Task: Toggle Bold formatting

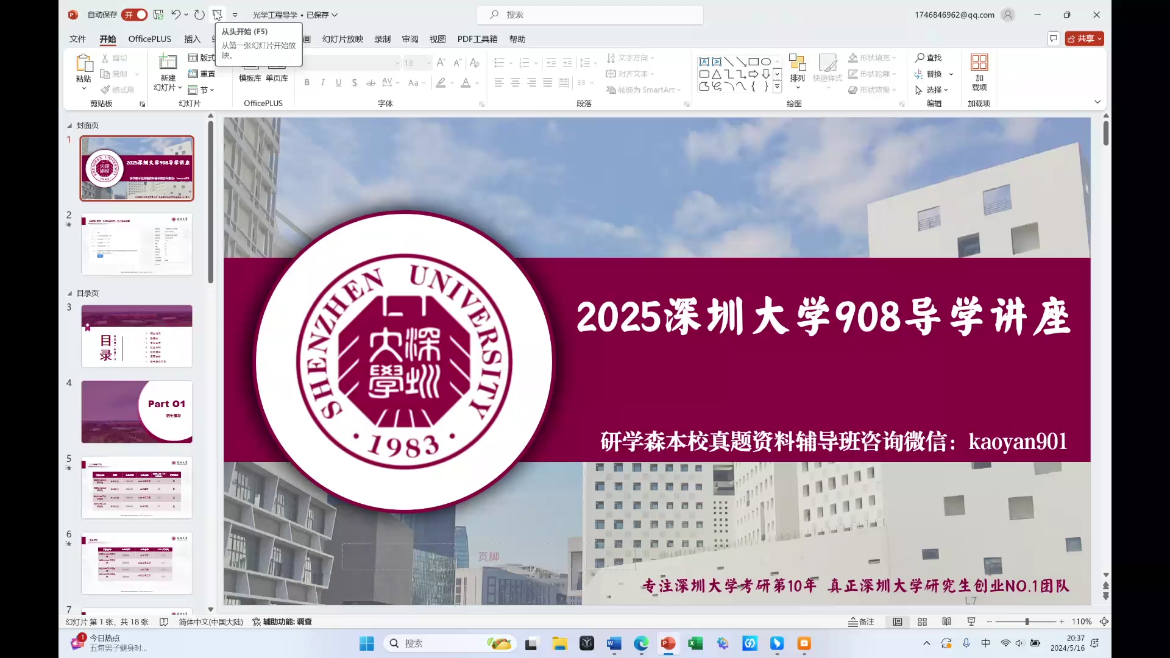Action: (x=307, y=83)
